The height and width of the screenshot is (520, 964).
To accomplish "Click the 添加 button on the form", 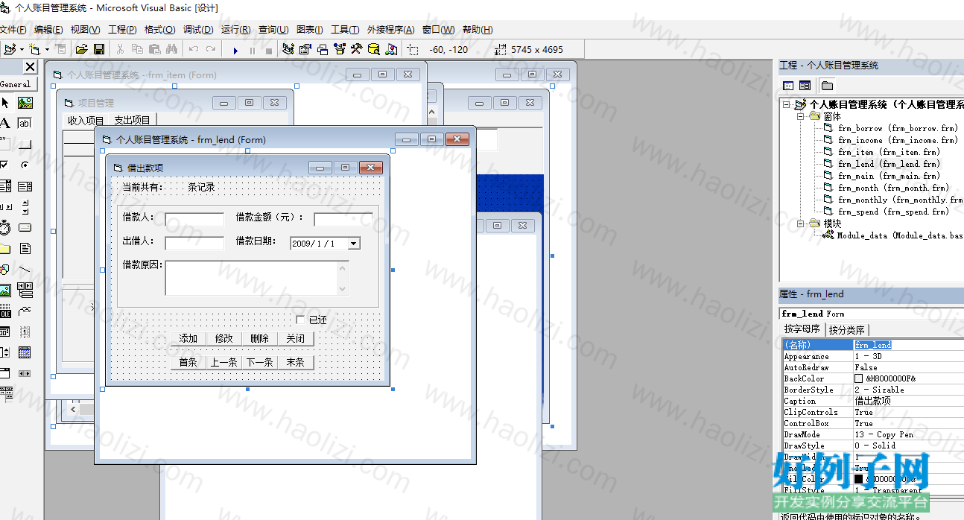I will (x=188, y=338).
